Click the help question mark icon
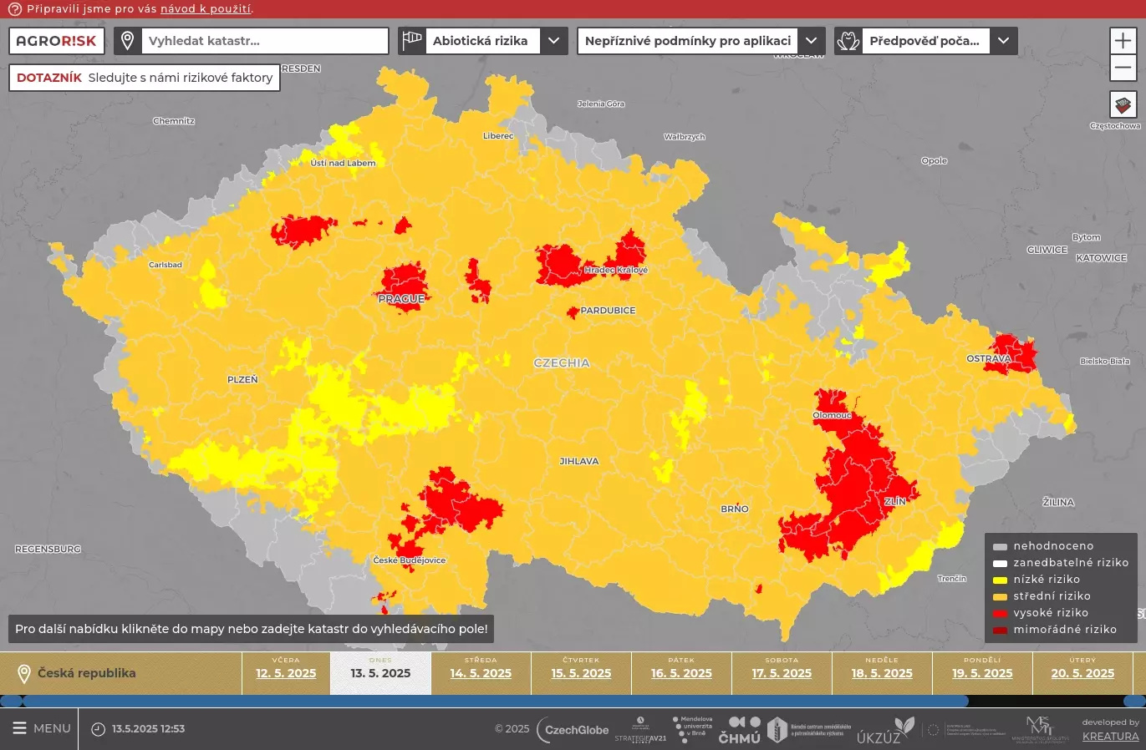This screenshot has height=750, width=1146. click(x=14, y=9)
